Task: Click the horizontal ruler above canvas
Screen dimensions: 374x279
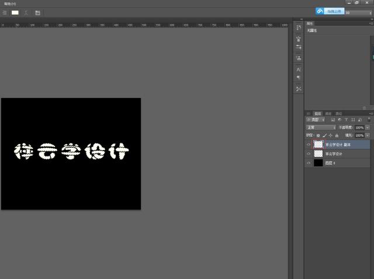Action: click(x=144, y=25)
